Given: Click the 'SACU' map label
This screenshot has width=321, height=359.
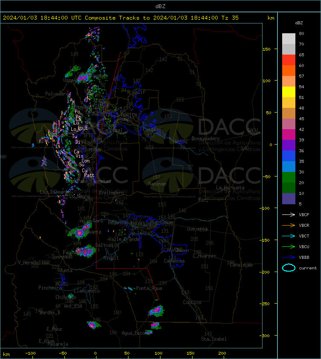Looking at the screenshot, I should point(252,130).
